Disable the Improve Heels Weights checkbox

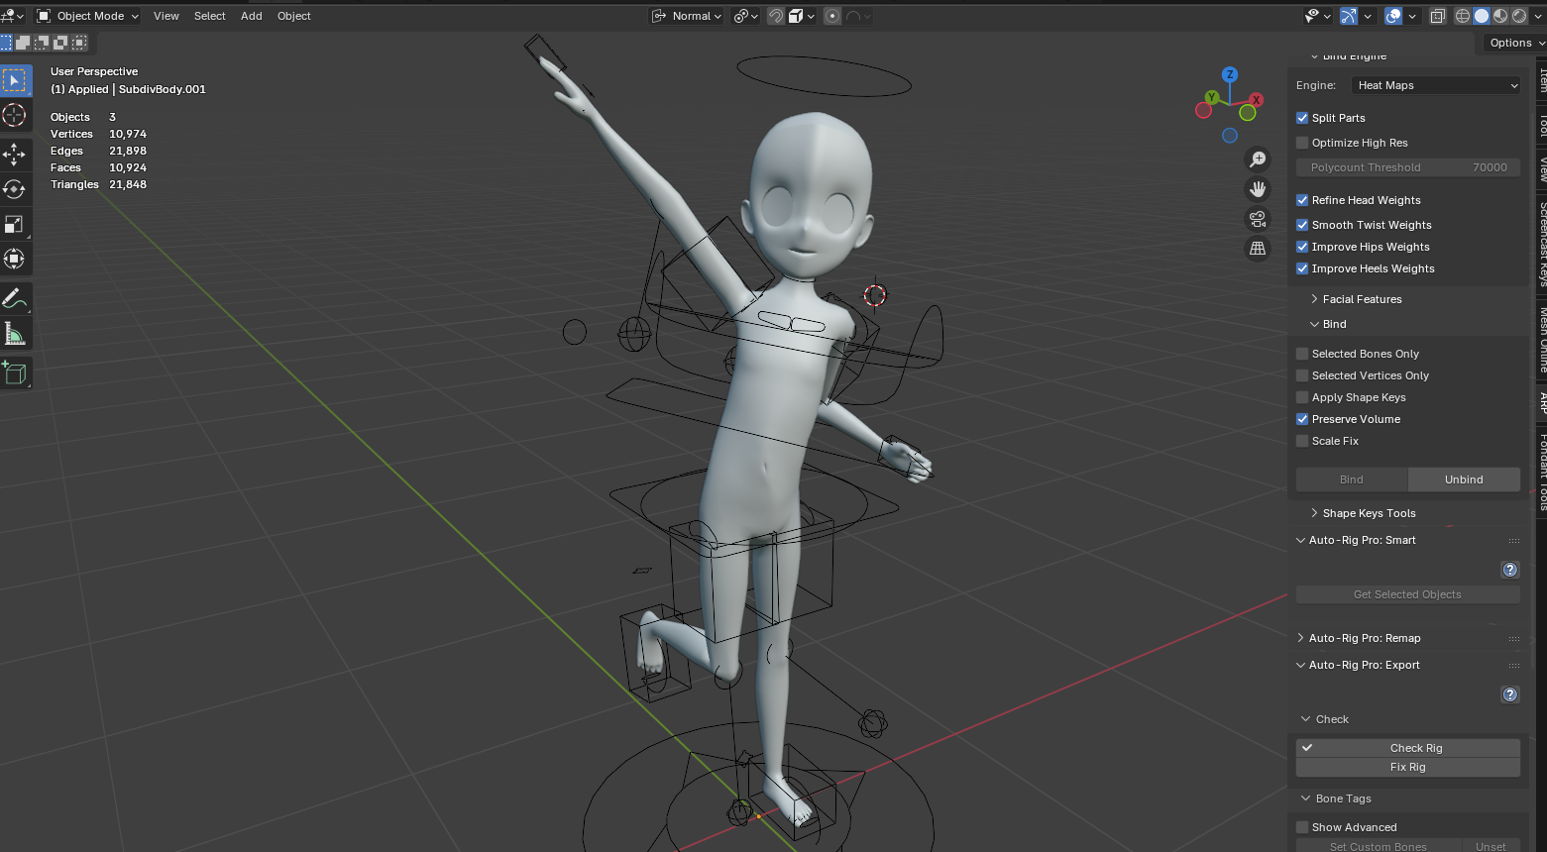point(1302,268)
